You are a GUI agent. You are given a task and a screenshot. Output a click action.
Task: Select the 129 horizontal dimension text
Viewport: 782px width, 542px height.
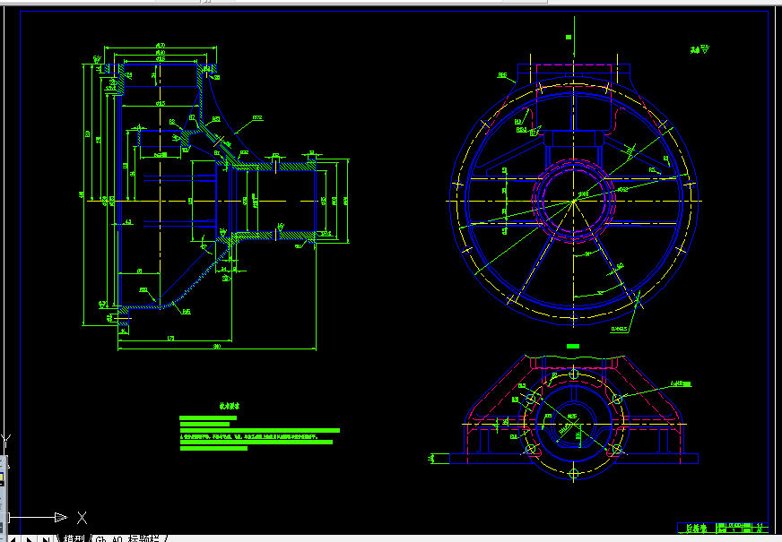tap(171, 339)
